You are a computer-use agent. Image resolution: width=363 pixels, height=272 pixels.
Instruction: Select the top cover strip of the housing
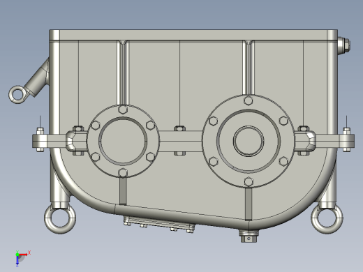coord(193,35)
